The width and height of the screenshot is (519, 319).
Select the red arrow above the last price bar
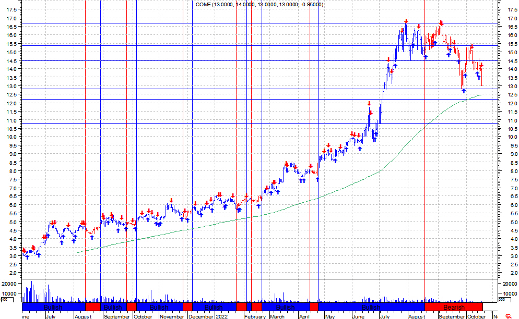point(481,65)
